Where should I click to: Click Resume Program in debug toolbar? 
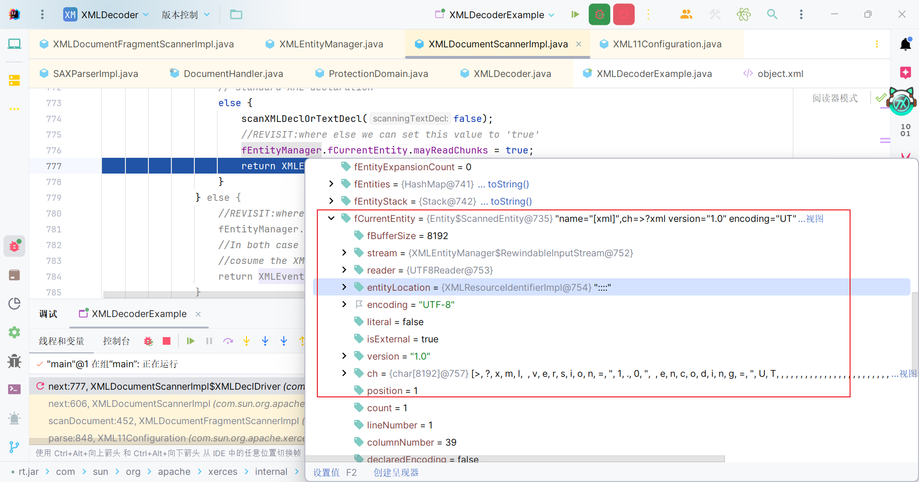(191, 341)
